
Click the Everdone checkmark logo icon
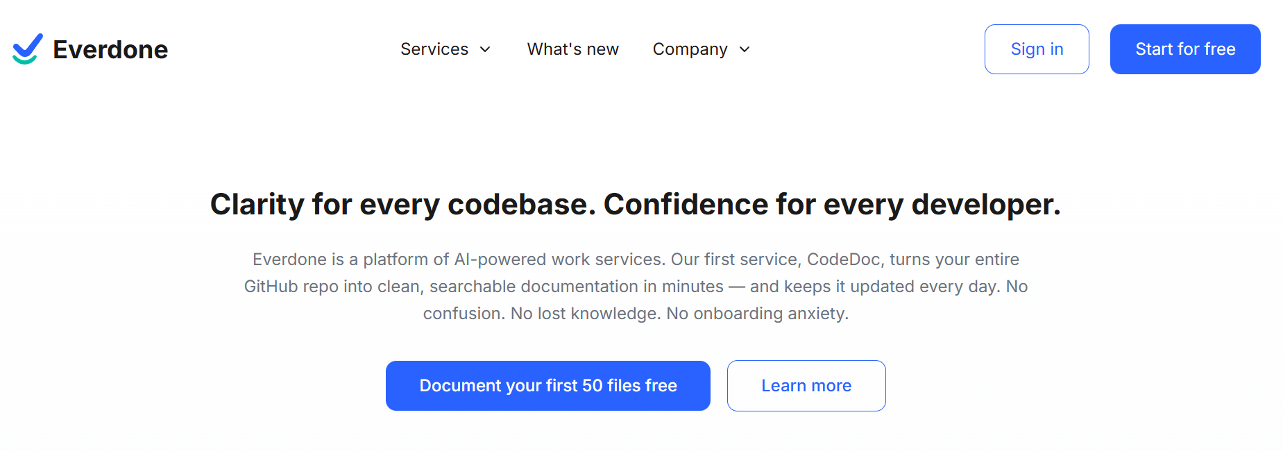(28, 49)
